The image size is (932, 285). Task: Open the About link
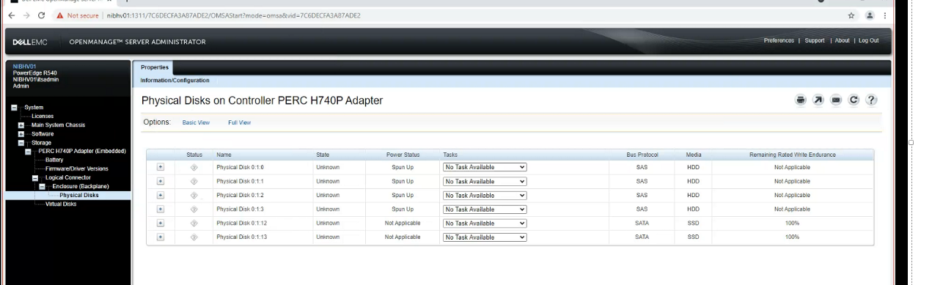842,40
